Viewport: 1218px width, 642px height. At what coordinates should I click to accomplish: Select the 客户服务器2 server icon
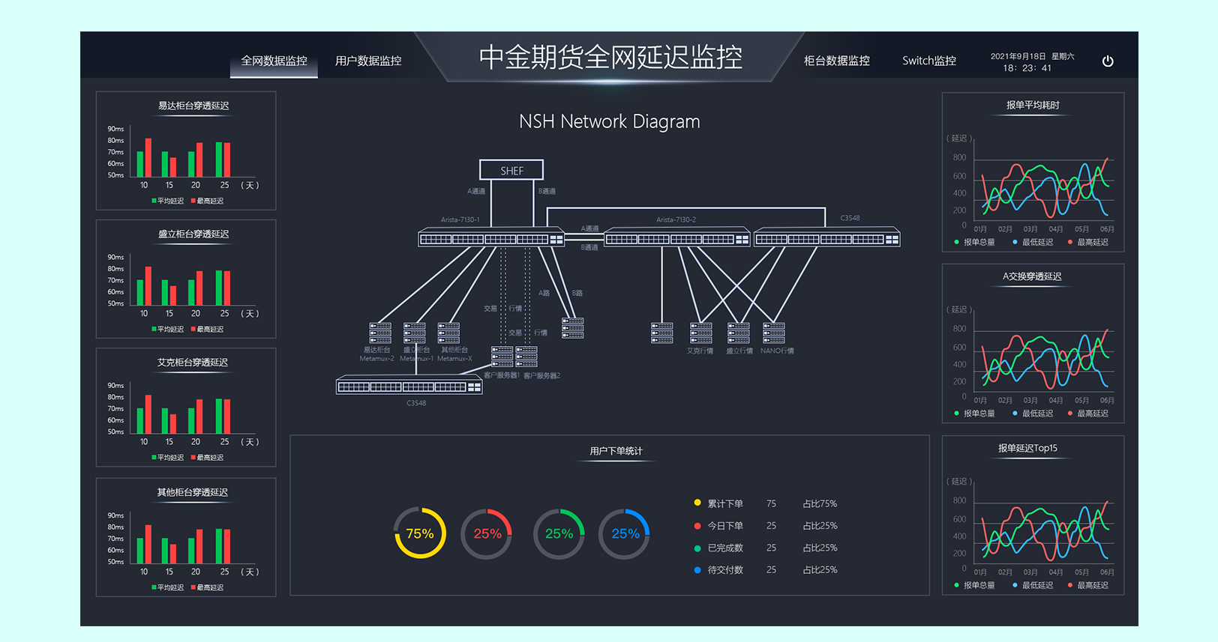coord(526,357)
